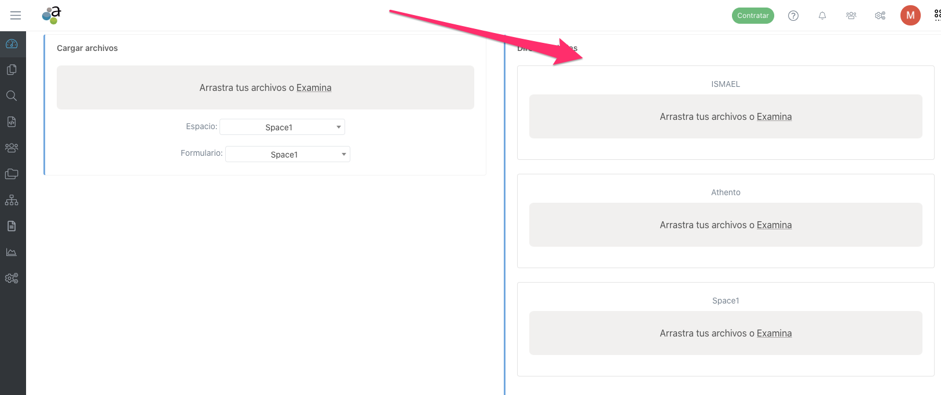Screen dimensions: 941x395
Task: Open the documents copy icon in sidebar
Action: click(x=12, y=70)
